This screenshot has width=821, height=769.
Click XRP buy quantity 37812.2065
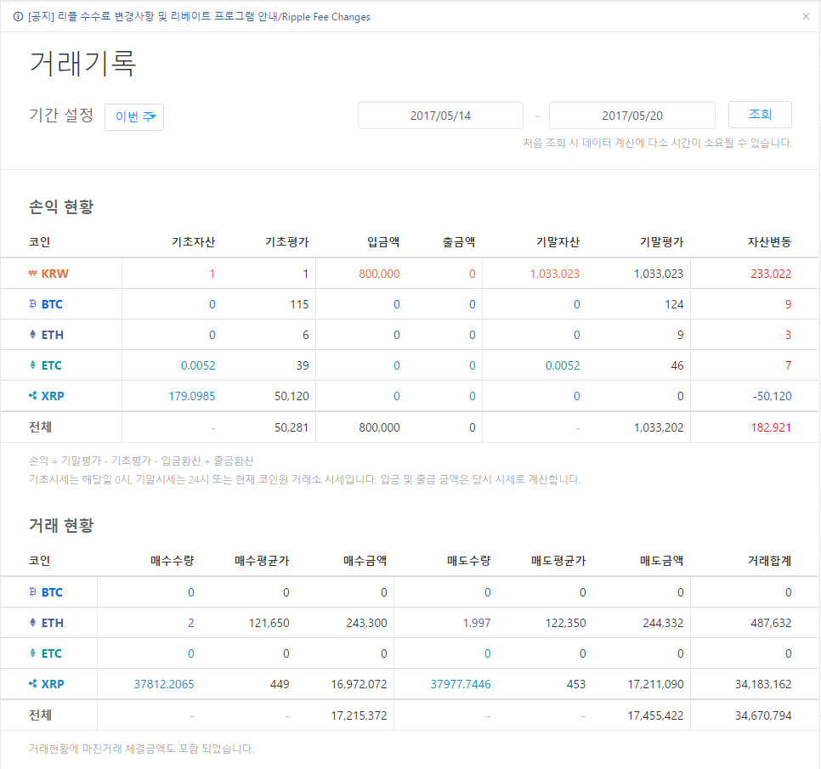pos(164,684)
